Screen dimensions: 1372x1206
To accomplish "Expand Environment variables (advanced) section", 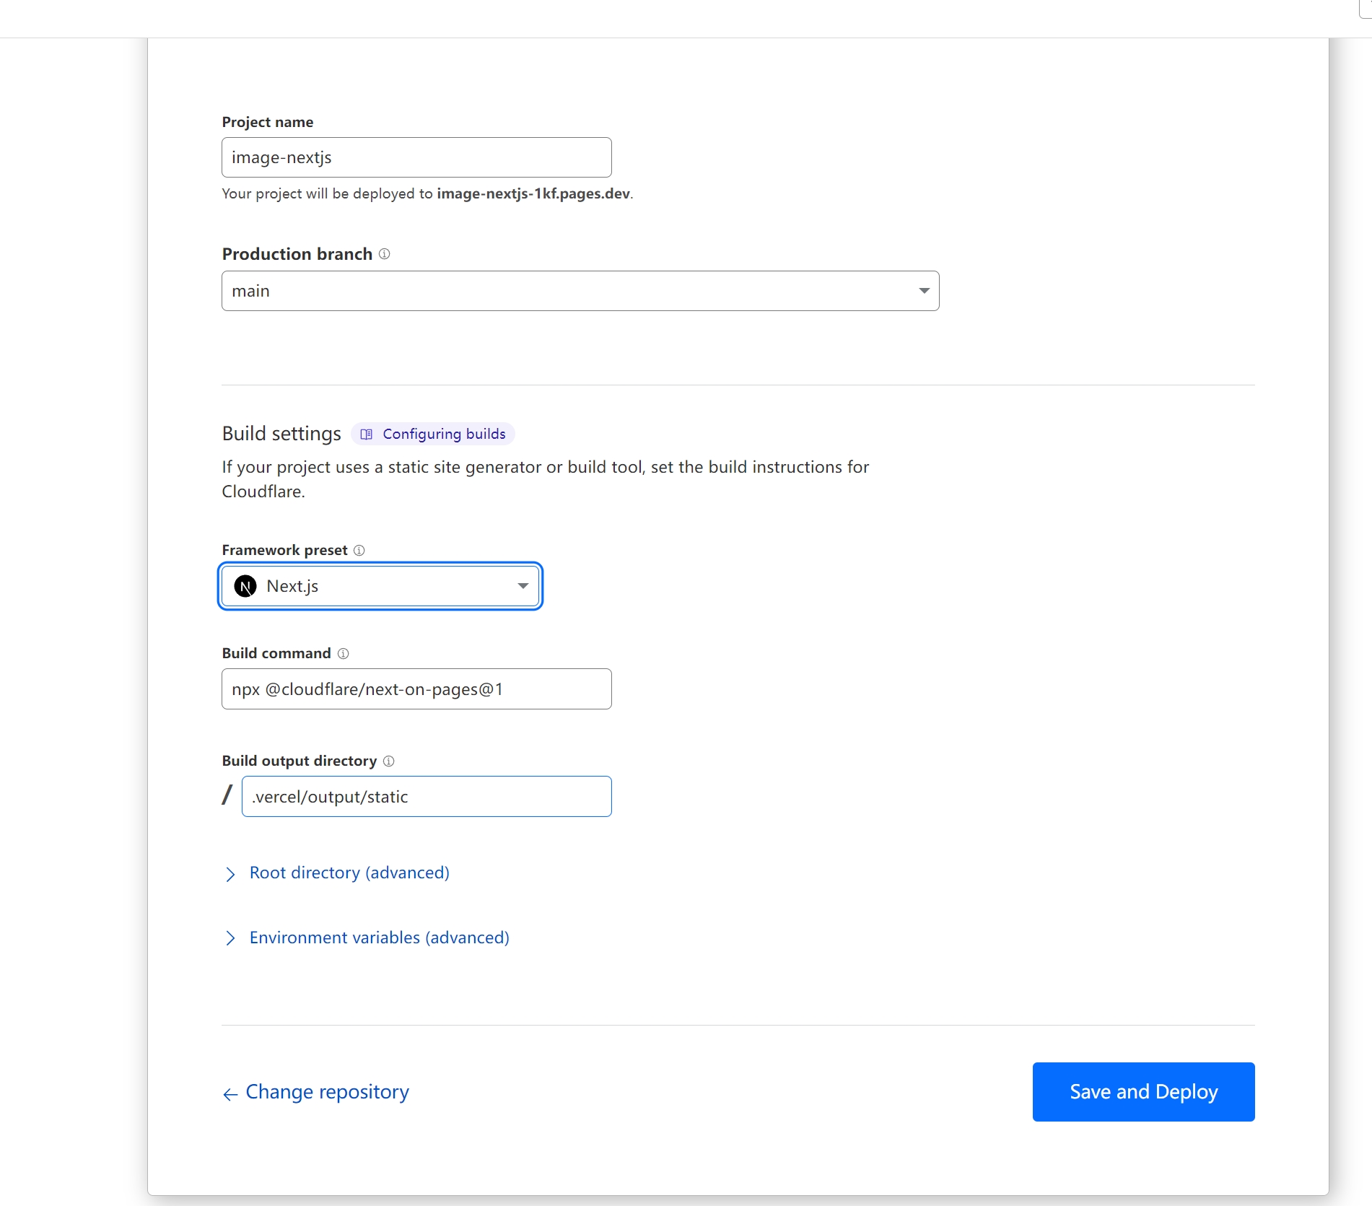I will [x=379, y=938].
